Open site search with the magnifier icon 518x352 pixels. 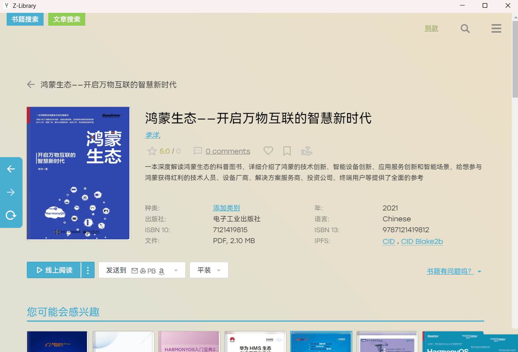[465, 28]
